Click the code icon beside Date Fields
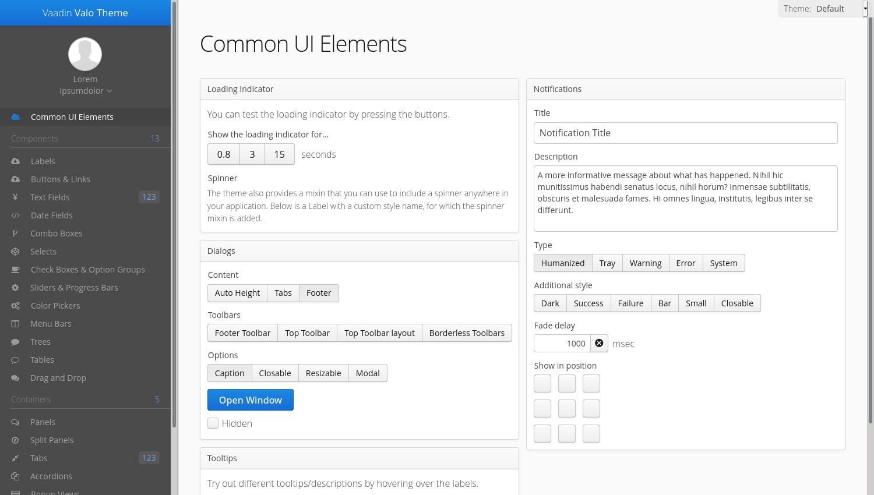874x495 pixels. click(15, 215)
